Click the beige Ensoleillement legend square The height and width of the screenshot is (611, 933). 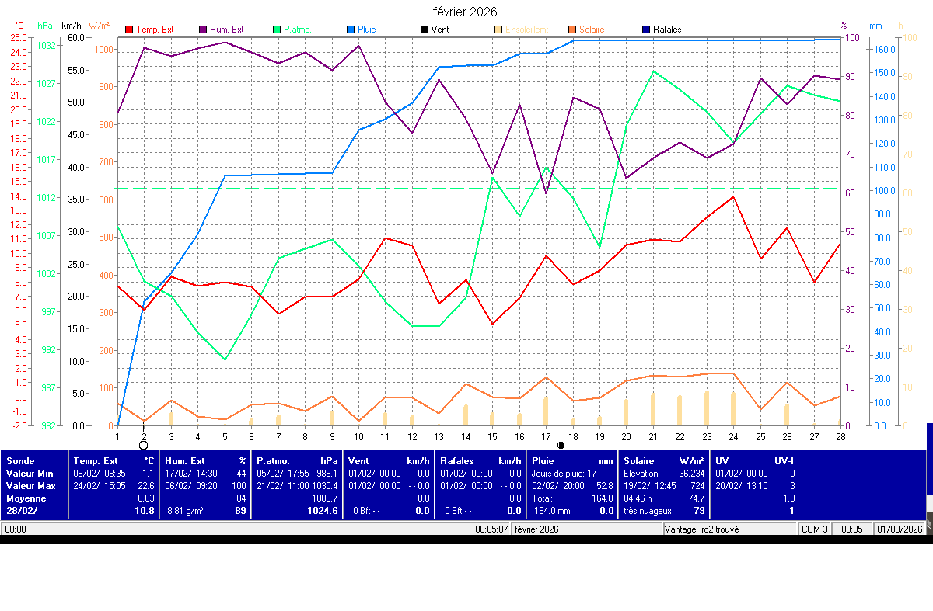click(498, 30)
